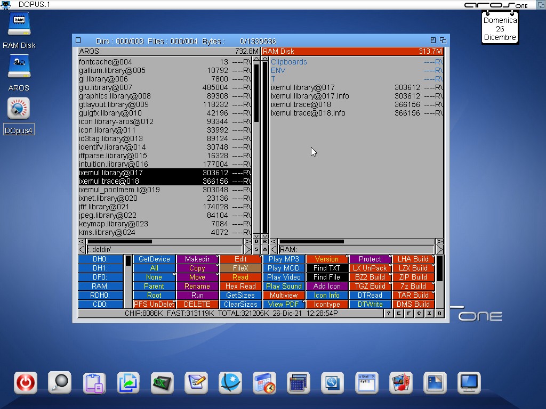Viewport: 546px width, 409px height.
Task: Launch the Shell terminal from dock
Action: point(366,382)
